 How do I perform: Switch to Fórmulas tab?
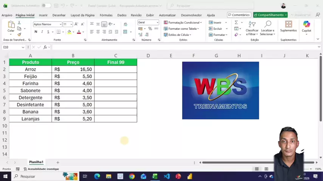[x=106, y=15]
